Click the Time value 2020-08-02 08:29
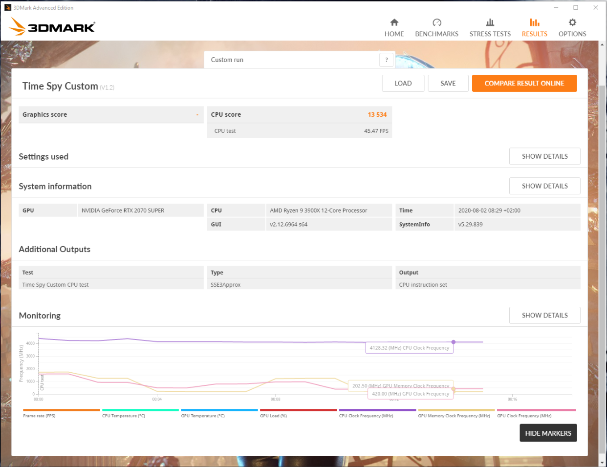This screenshot has height=467, width=607. click(518, 211)
